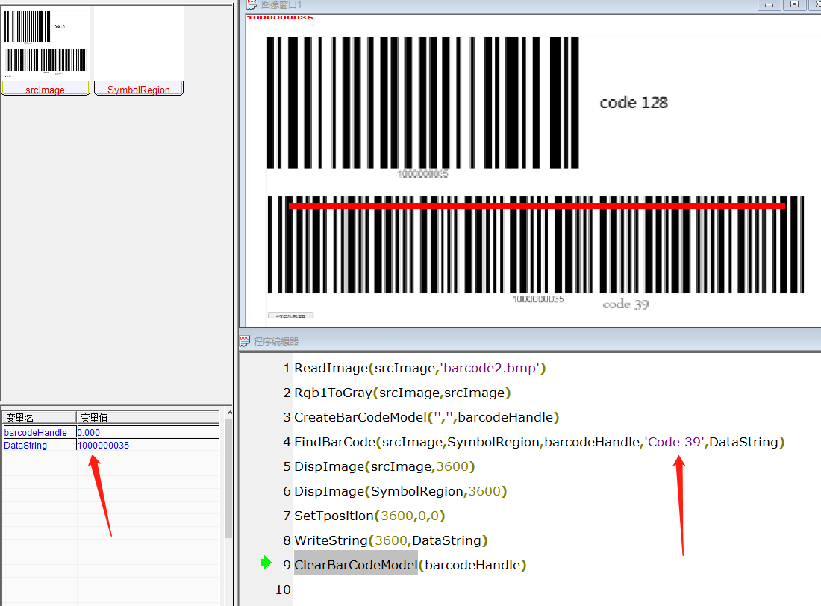
Task: Click the 'code 128' label in image
Action: pos(634,103)
